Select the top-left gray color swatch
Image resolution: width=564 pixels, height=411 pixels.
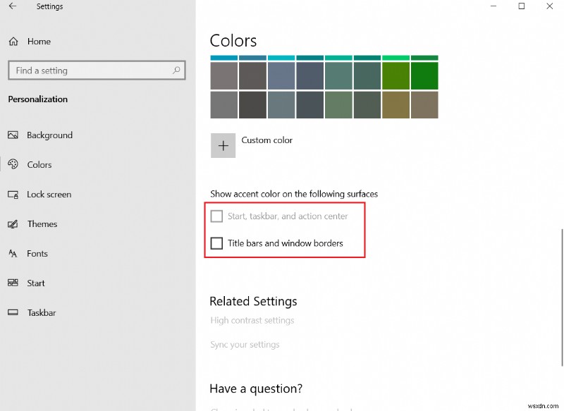click(x=224, y=75)
